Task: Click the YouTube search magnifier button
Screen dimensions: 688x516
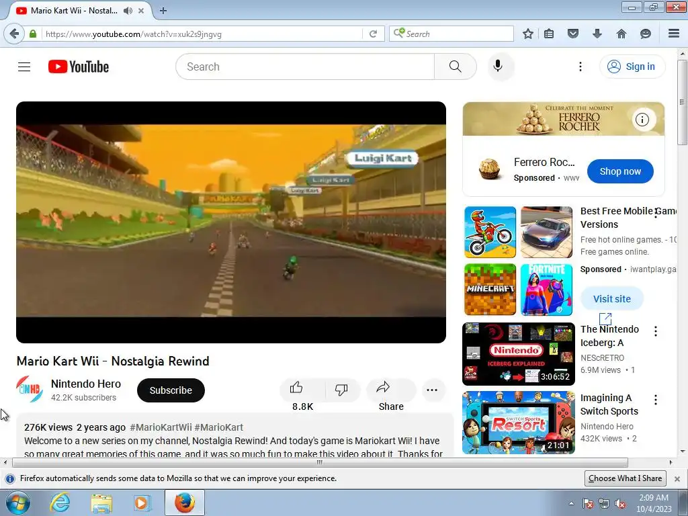Action: pyautogui.click(x=456, y=67)
